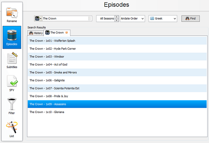The image size is (209, 143).
Task: Select episode 1x09 Assassins
Action: click(x=117, y=104)
